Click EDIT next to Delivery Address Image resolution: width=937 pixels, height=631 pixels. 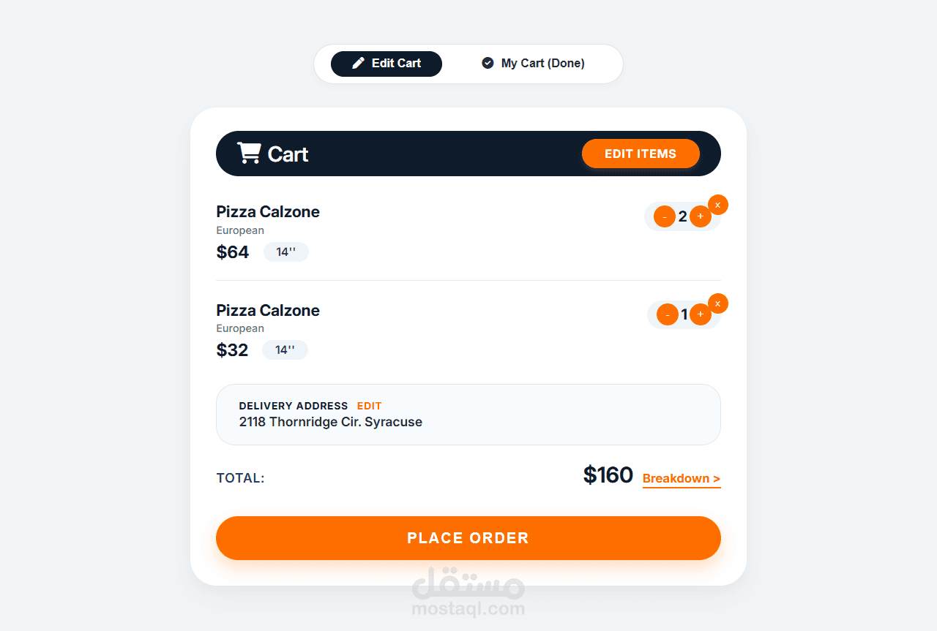pyautogui.click(x=369, y=406)
